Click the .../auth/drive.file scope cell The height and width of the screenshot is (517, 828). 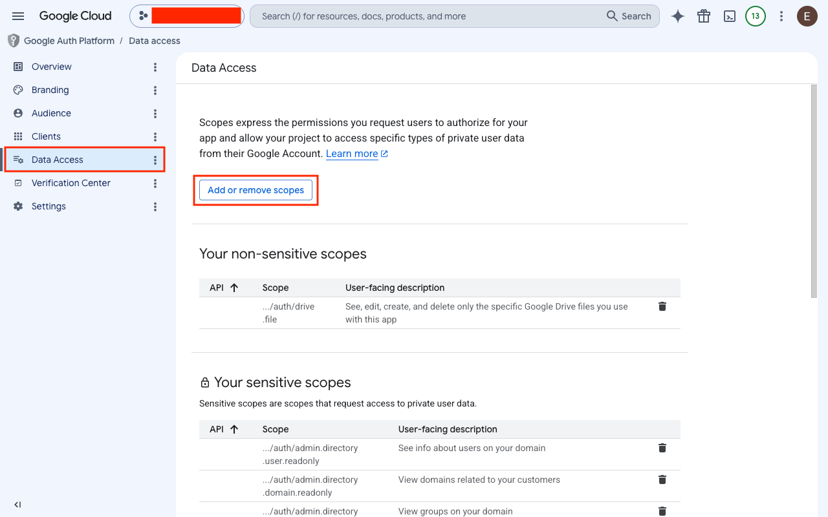click(x=289, y=313)
